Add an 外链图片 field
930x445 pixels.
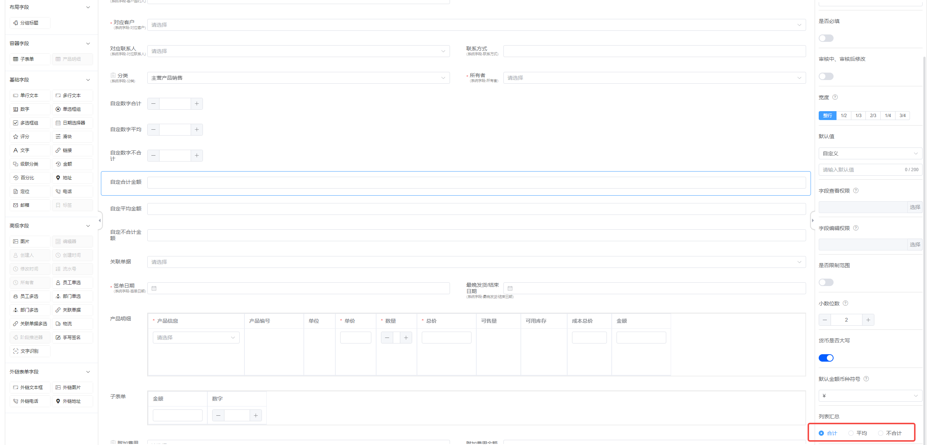pyautogui.click(x=72, y=388)
